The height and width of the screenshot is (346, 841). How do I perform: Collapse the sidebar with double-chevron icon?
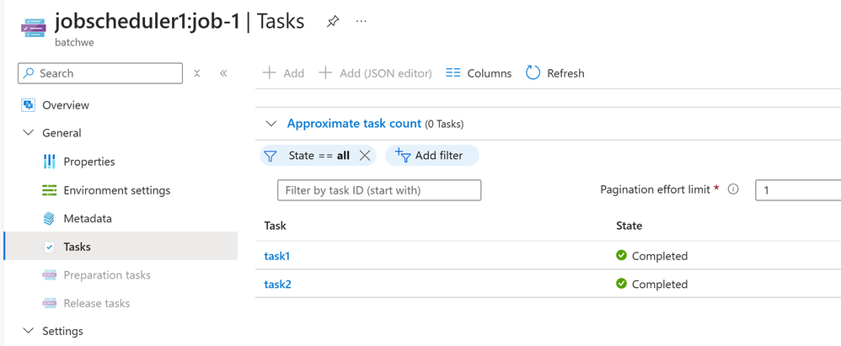pyautogui.click(x=223, y=73)
